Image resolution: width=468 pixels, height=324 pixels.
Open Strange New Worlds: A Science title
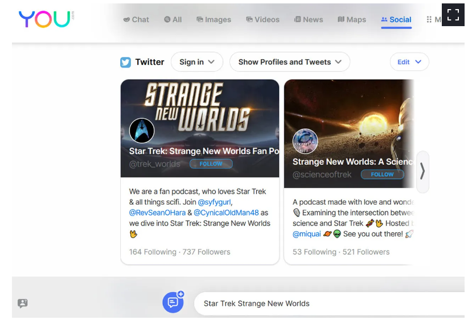pyautogui.click(x=353, y=161)
